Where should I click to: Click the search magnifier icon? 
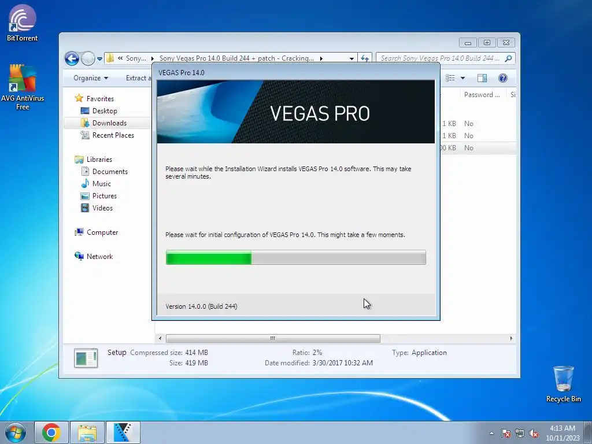coord(509,58)
